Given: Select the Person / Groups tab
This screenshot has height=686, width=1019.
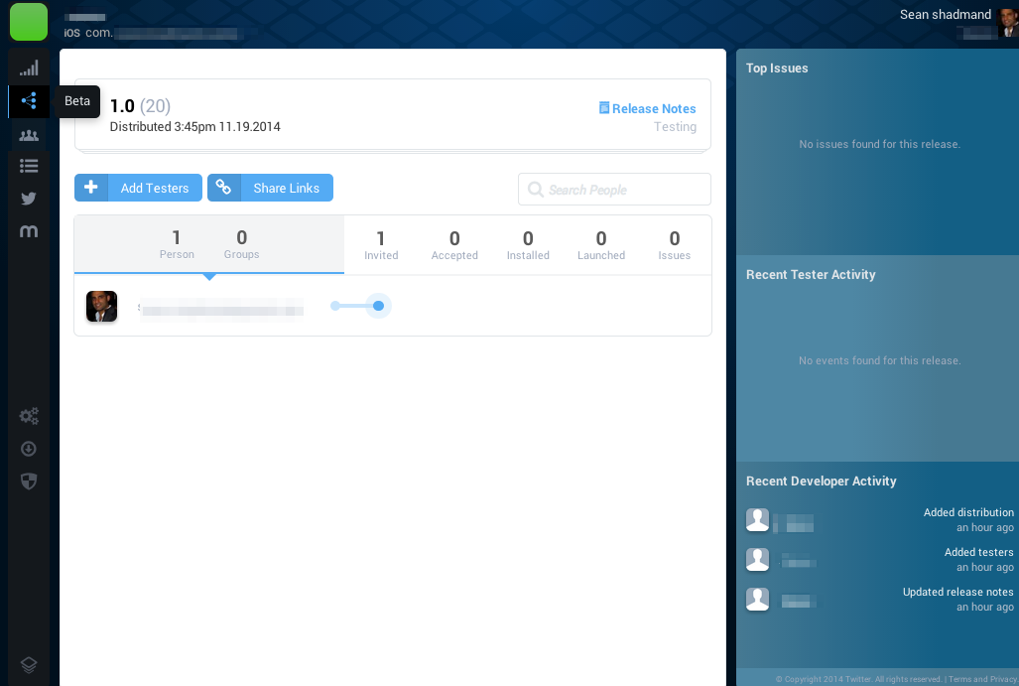Looking at the screenshot, I should point(208,244).
